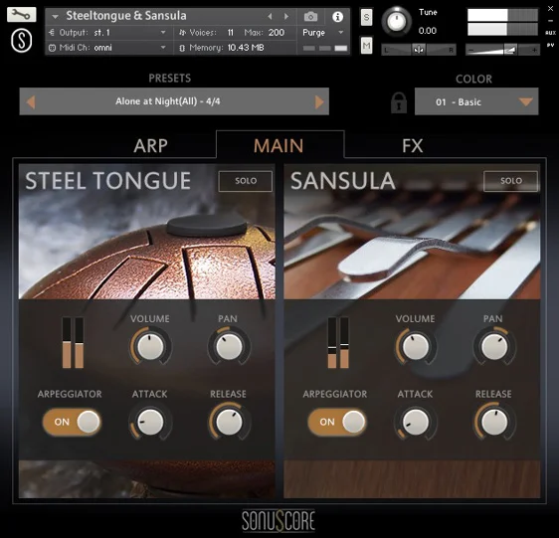The height and width of the screenshot is (538, 559).
Task: Click the Tune knob in header
Action: (396, 21)
